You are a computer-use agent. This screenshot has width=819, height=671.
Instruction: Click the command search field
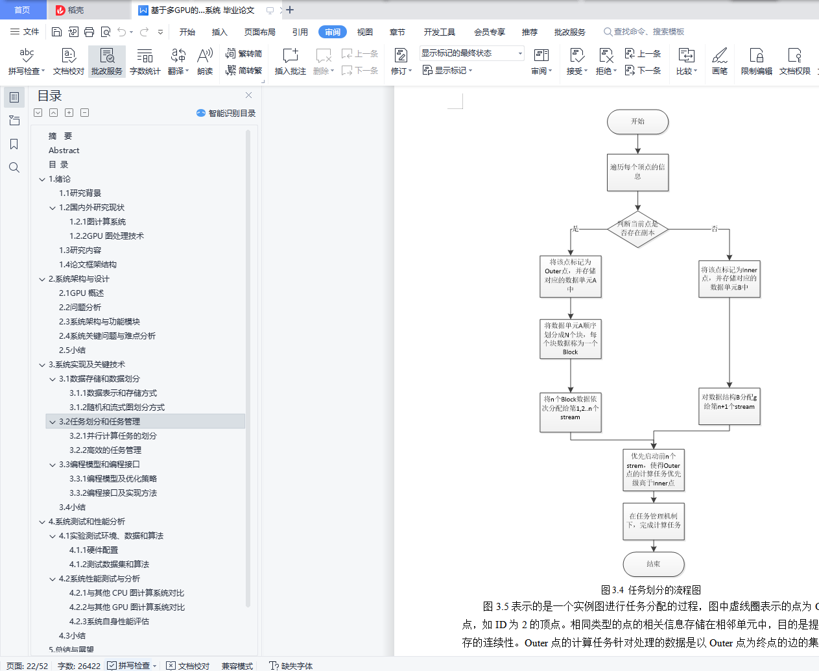[x=644, y=32]
